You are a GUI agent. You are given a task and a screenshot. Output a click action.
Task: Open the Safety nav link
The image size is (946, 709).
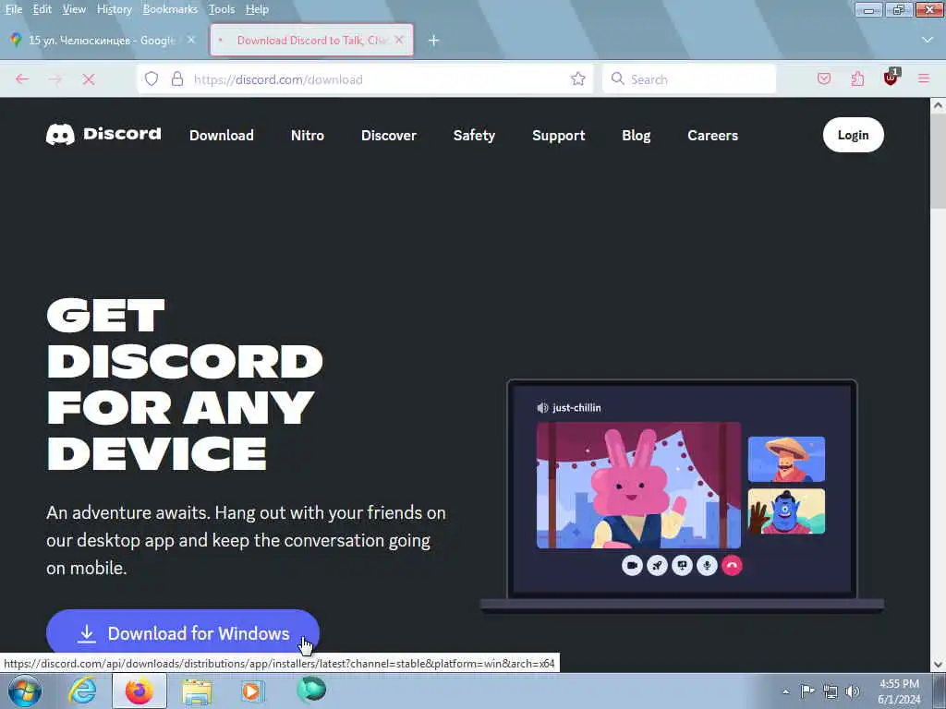coord(474,135)
